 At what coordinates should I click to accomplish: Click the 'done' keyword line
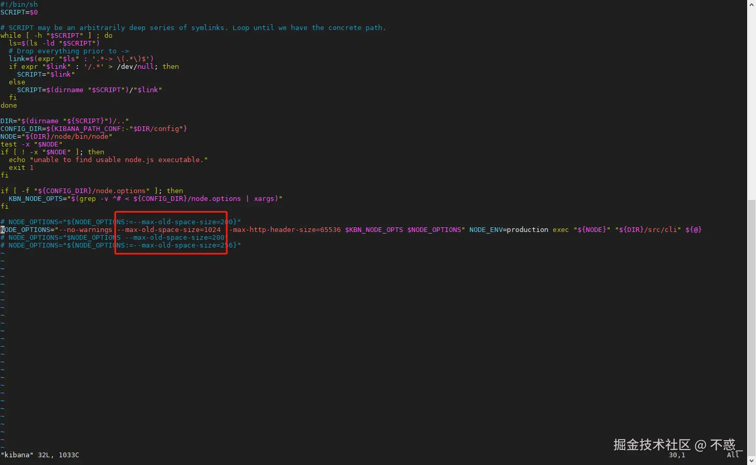pyautogui.click(x=9, y=105)
